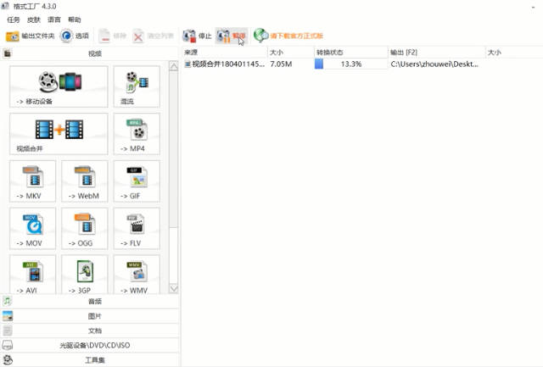The height and width of the screenshot is (367, 543).
Task: Sort by the 来源 column header
Action: (225, 53)
